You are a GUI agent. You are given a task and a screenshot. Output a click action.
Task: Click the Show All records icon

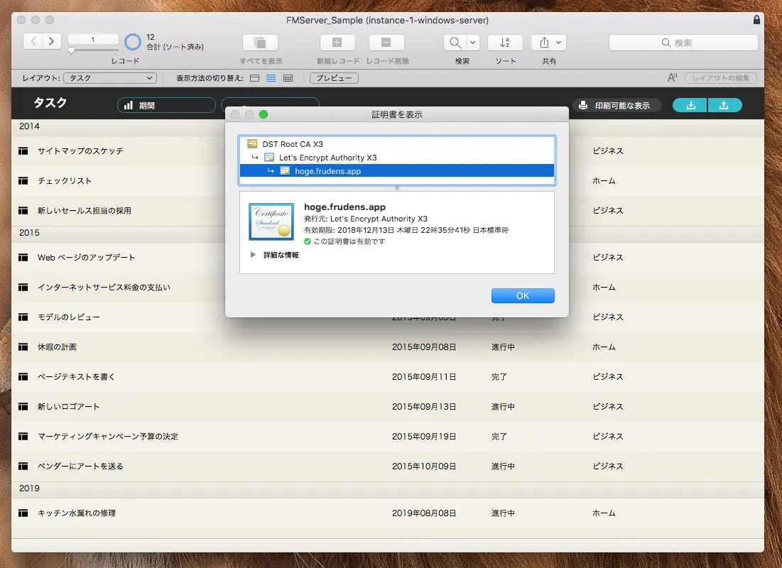(x=260, y=43)
